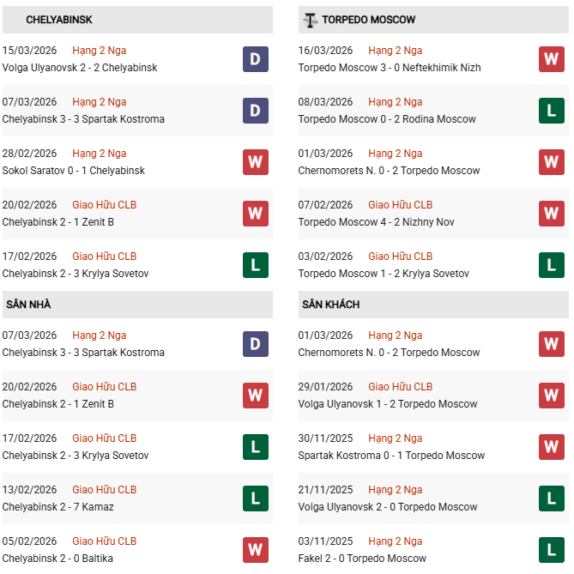Open Hạng 2 Nga league link dated 15/03/2026
The width and height of the screenshot is (574, 574).
tap(99, 51)
